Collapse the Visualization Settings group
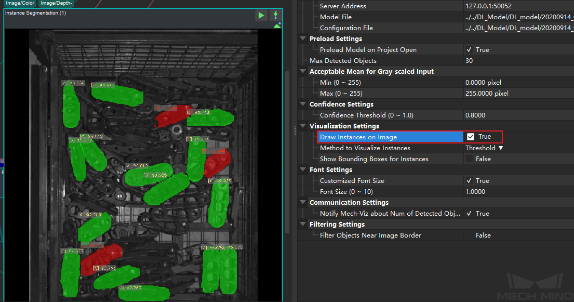Image resolution: width=574 pixels, height=302 pixels. [x=303, y=126]
